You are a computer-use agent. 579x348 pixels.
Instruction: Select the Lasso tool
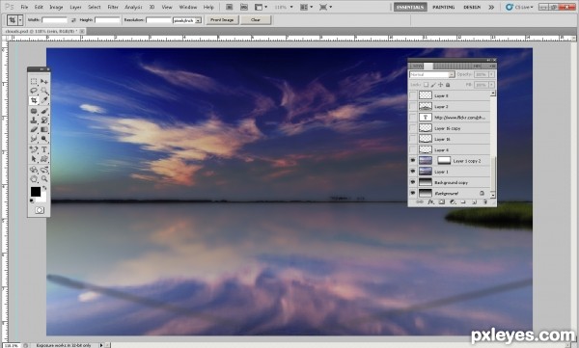pos(34,91)
